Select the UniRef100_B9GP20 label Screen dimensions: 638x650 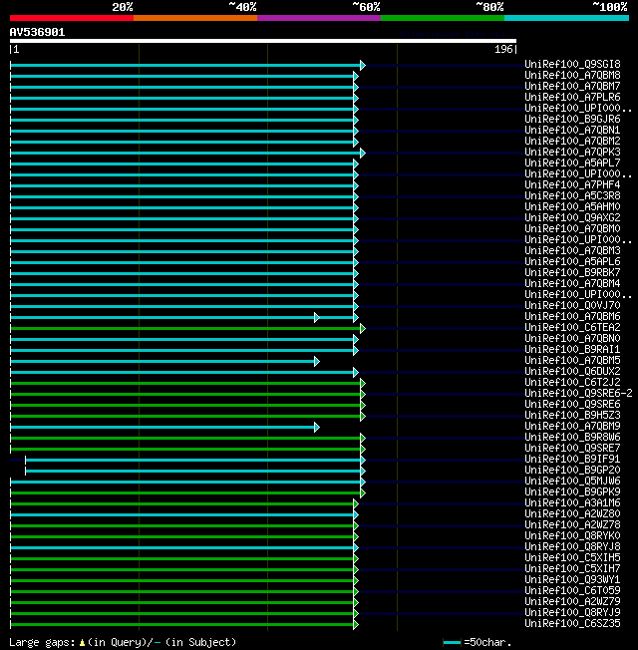572,471
